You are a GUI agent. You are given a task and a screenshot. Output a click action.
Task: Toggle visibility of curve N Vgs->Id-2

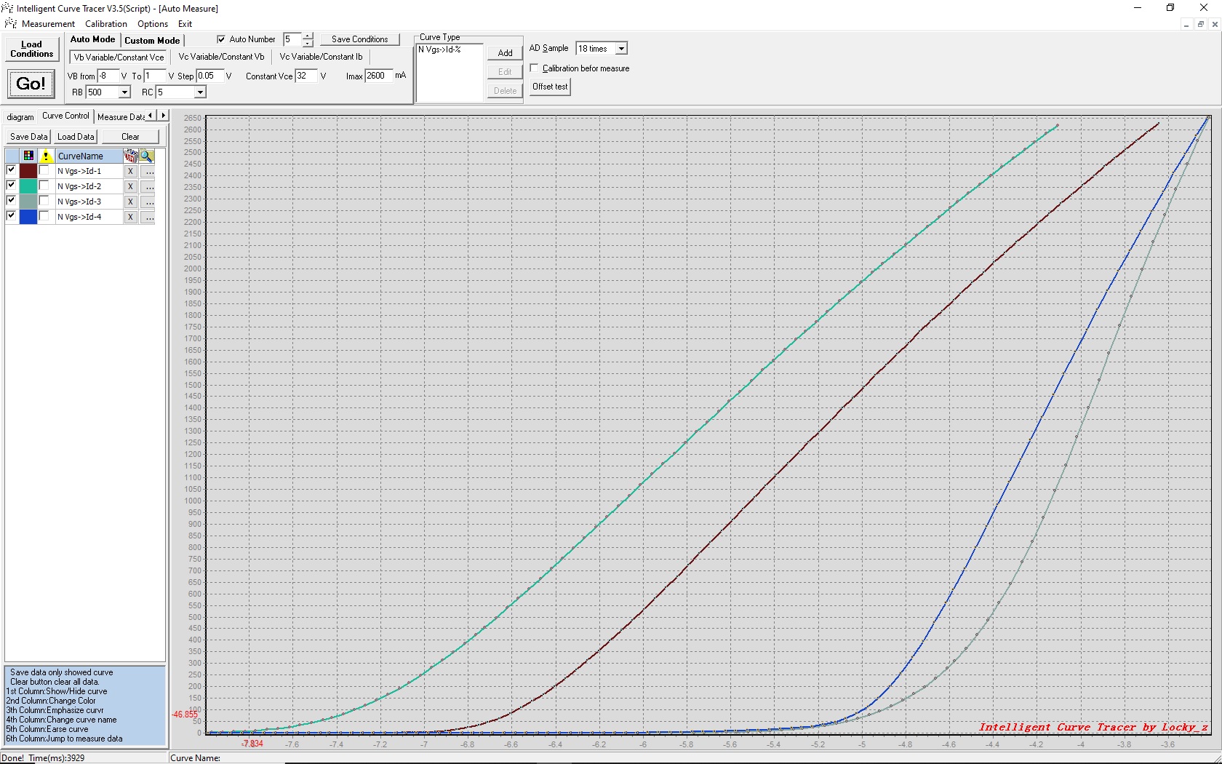pos(11,186)
